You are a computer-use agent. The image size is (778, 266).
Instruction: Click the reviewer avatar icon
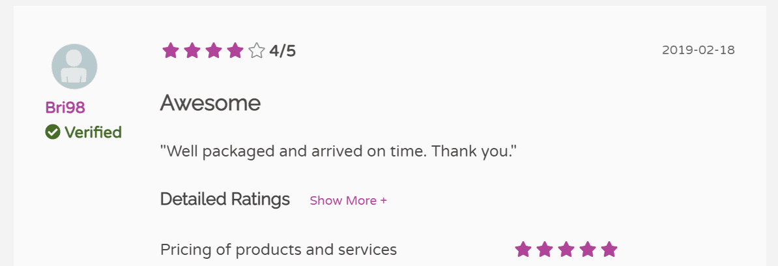point(74,66)
